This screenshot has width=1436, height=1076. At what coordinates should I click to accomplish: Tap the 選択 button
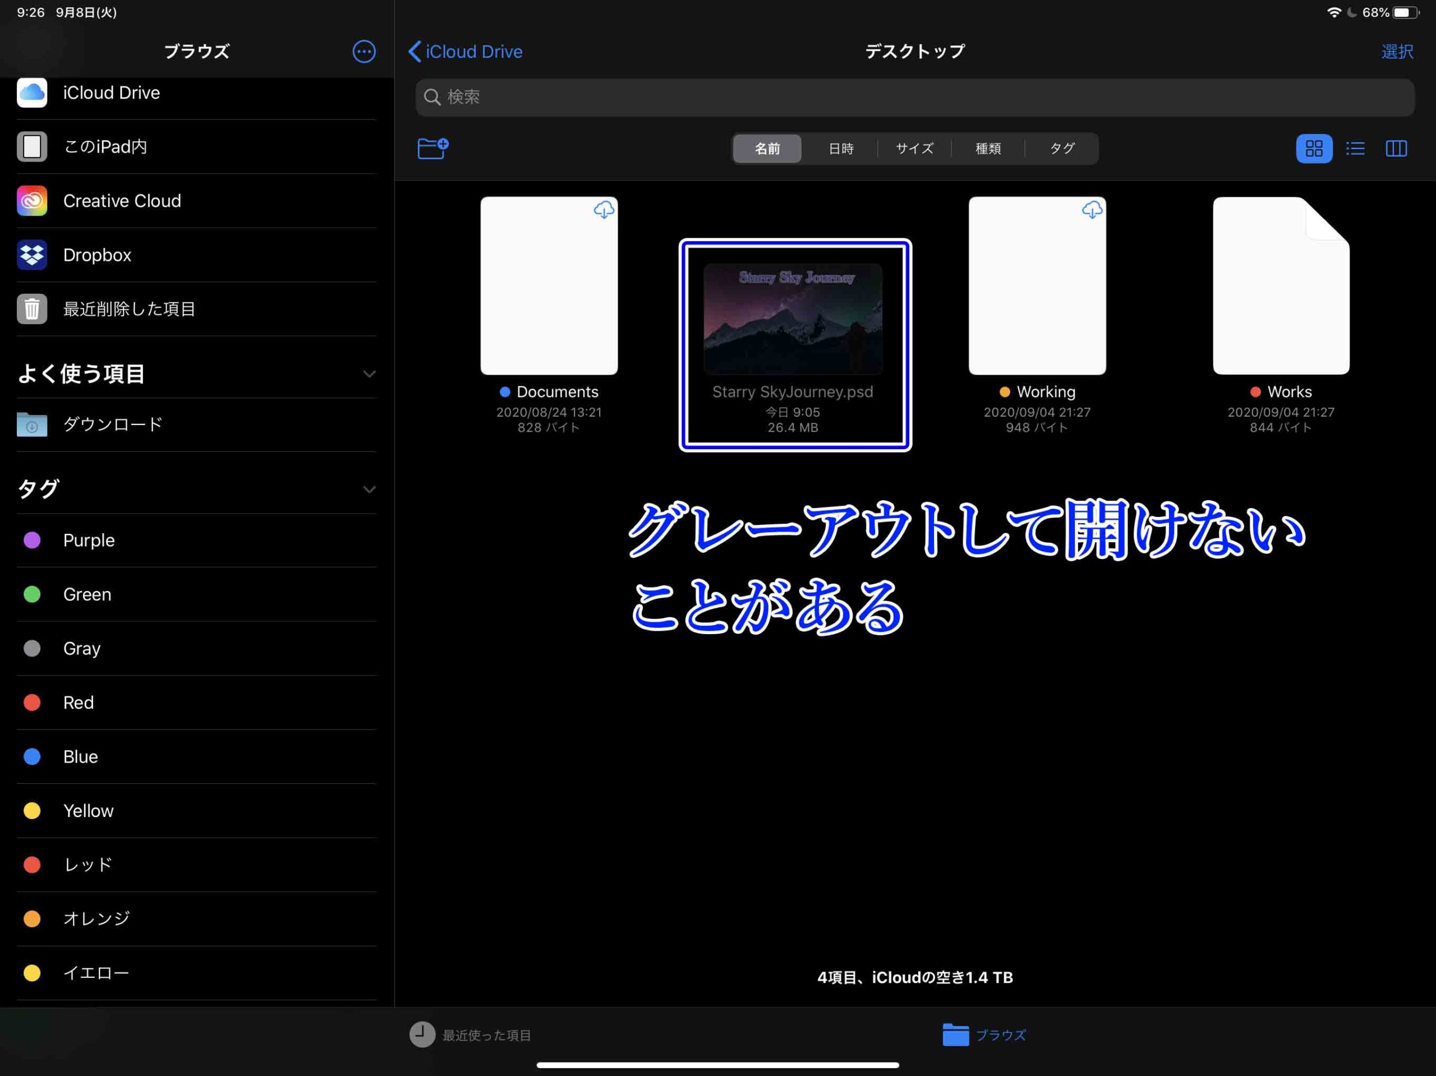(1397, 51)
